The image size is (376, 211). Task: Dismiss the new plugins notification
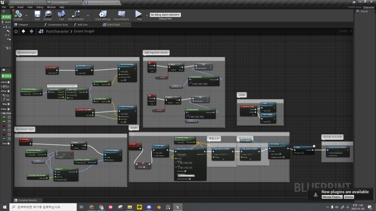(x=349, y=196)
